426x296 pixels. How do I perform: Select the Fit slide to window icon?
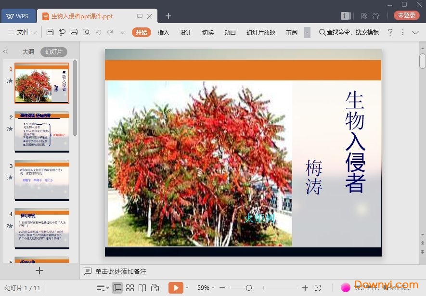point(318,287)
